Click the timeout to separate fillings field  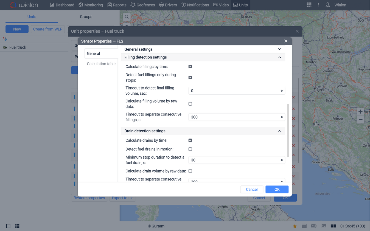[x=237, y=117]
